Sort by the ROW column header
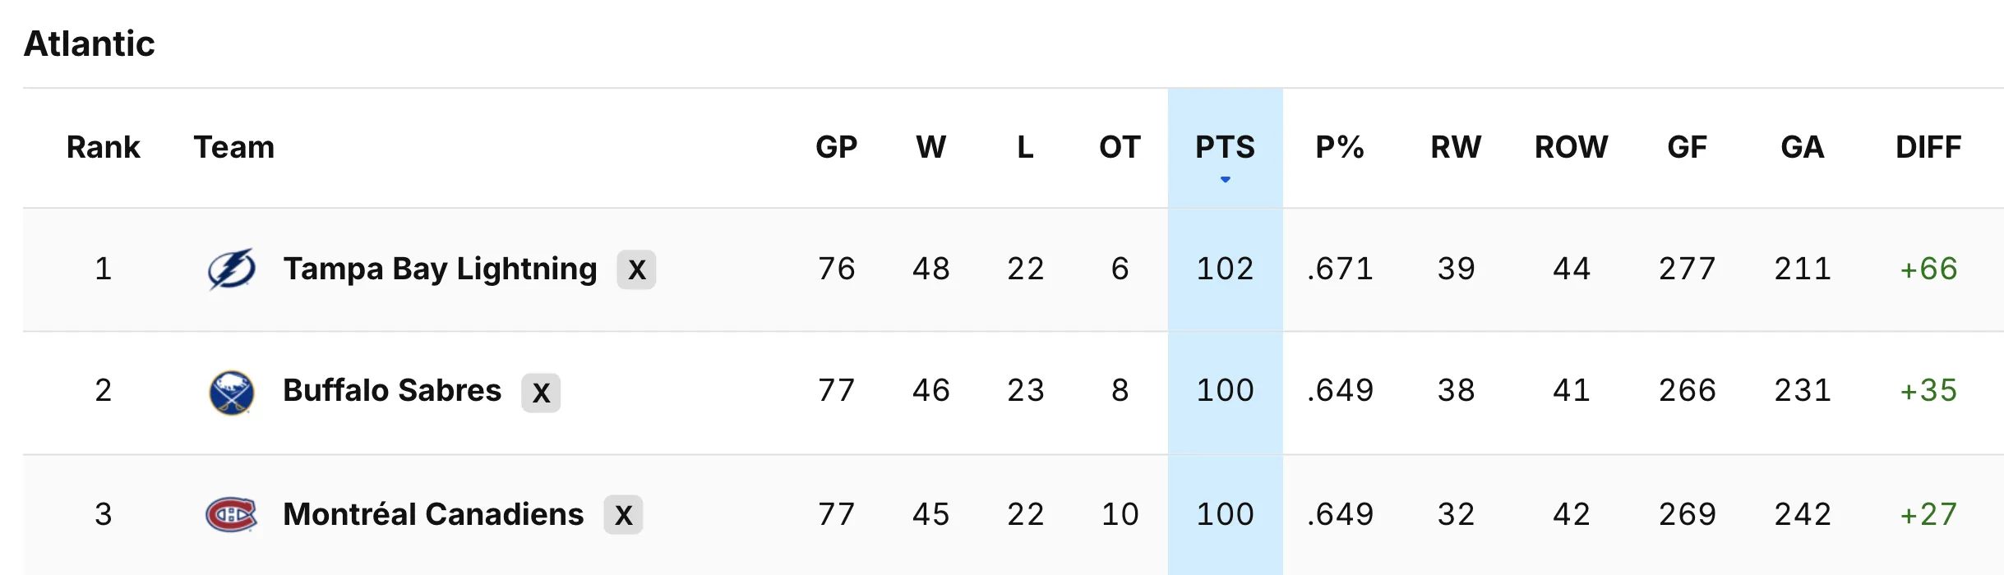2004x575 pixels. pyautogui.click(x=1571, y=147)
